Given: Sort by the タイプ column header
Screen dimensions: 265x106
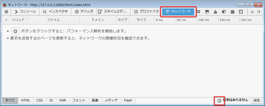Looking at the screenshot, I should click(x=122, y=20).
